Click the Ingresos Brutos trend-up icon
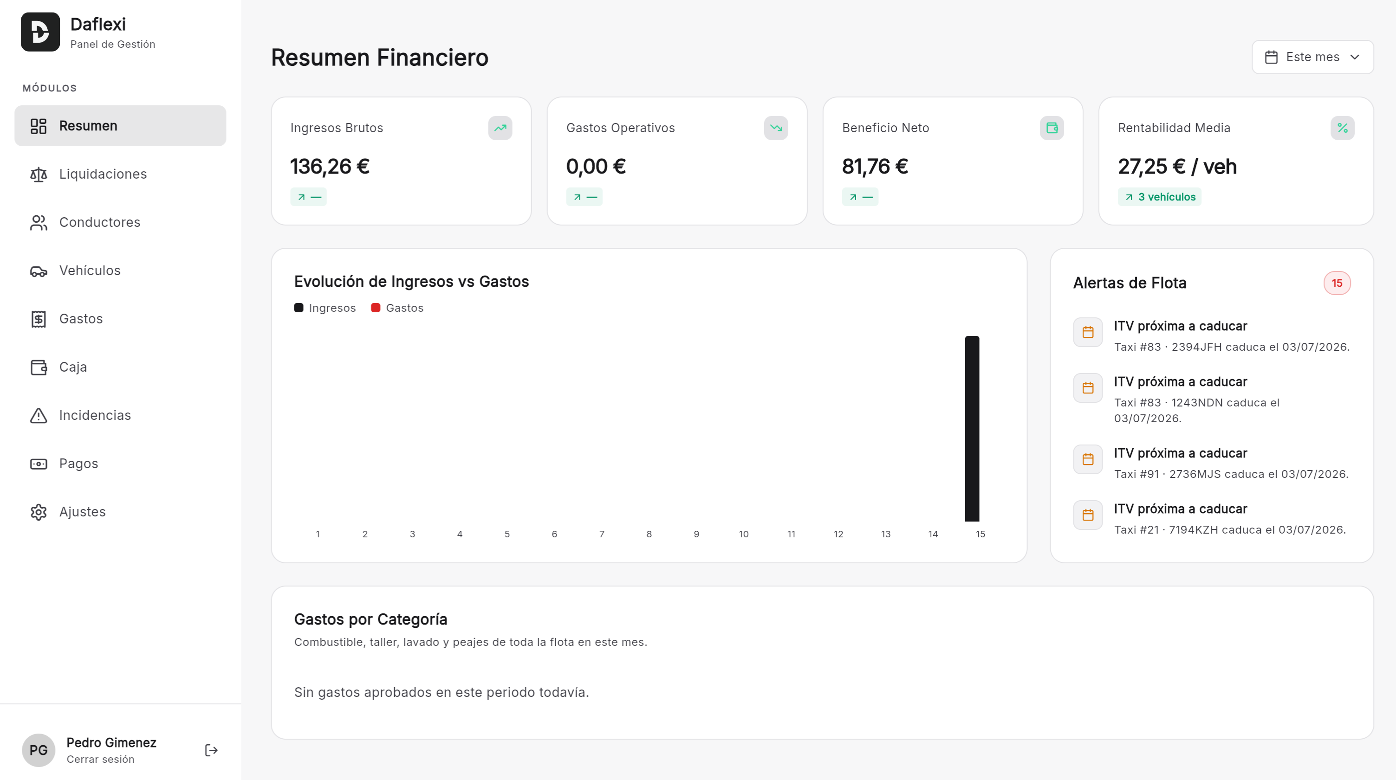 click(x=500, y=128)
